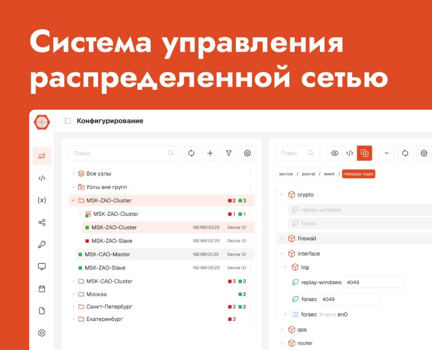The width and height of the screenshot is (432, 350).
Task: Expand the Москва folder
Action: [74, 294]
